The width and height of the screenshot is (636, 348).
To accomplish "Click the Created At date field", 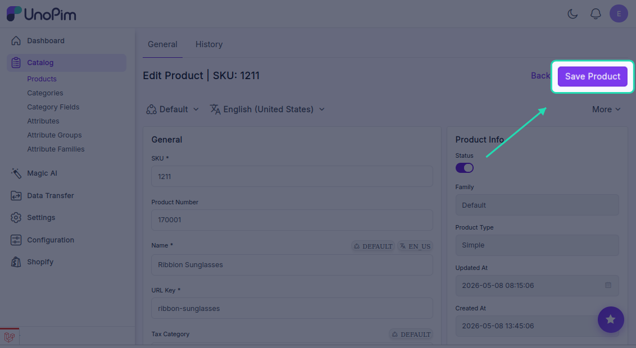I will click(x=537, y=326).
